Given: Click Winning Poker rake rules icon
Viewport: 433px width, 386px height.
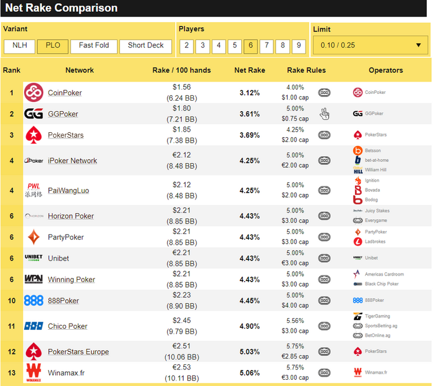Looking at the screenshot, I should [324, 280].
